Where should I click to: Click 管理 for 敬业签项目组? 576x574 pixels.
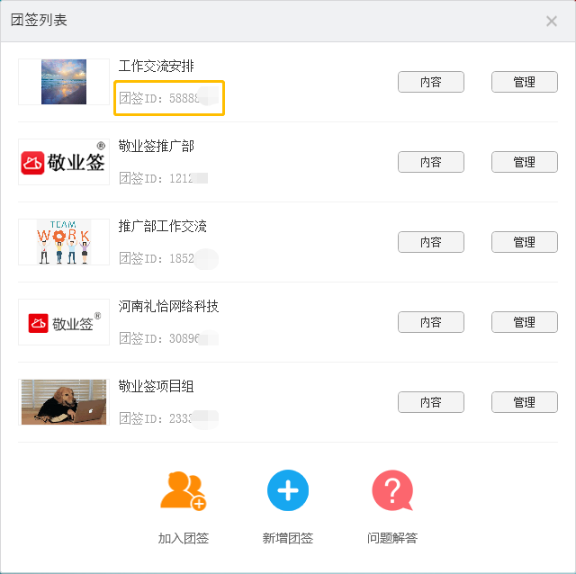[525, 402]
